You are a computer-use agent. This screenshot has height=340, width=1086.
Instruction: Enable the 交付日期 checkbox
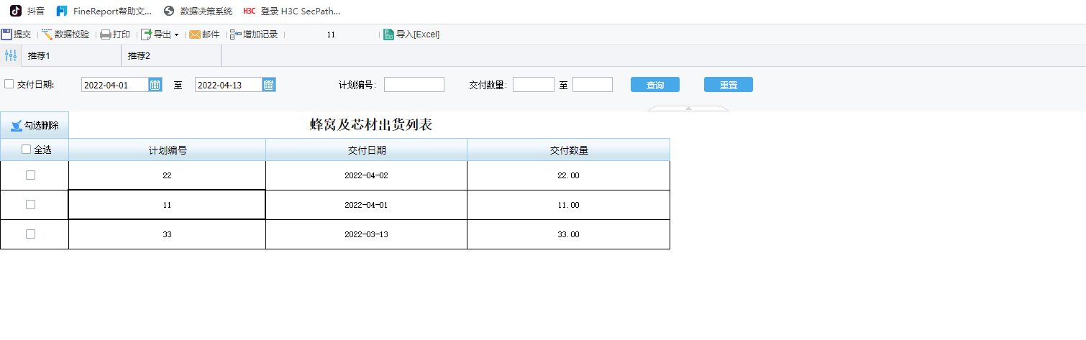pyautogui.click(x=9, y=84)
